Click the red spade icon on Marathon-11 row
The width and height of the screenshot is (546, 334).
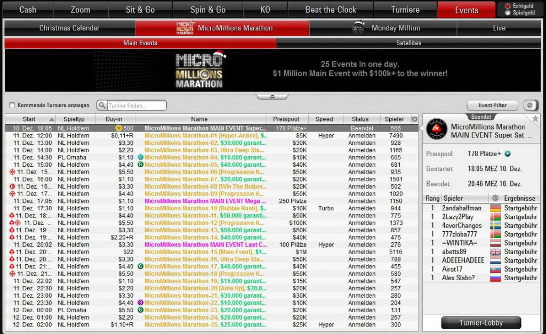(12, 216)
